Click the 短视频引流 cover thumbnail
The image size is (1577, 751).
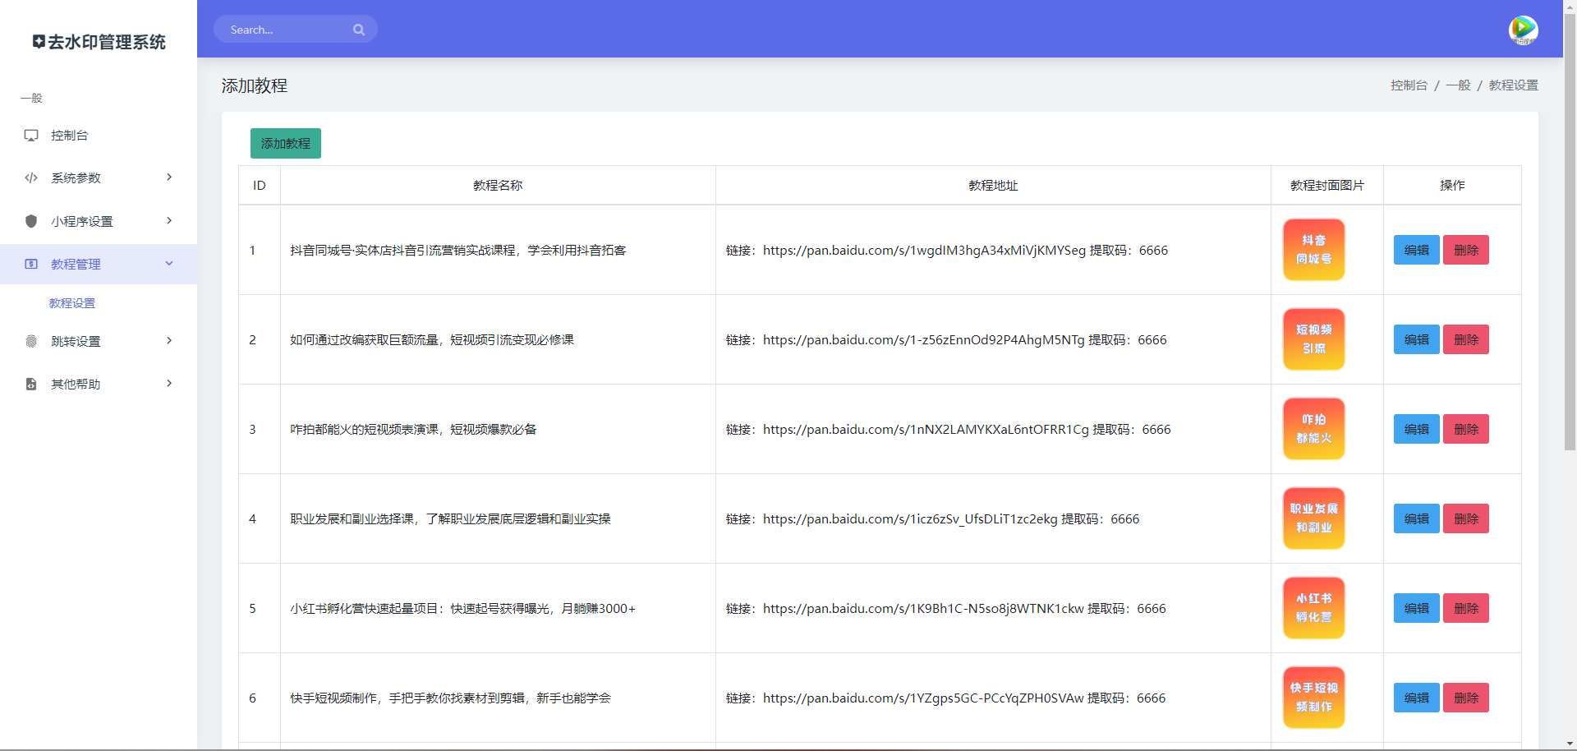1313,339
